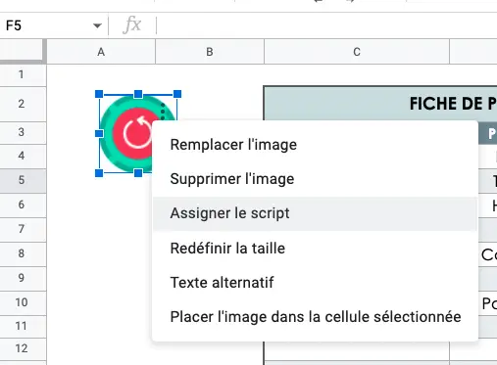Click the top-right image resize handle
Viewport: 497px width, 365px height.
click(x=177, y=94)
